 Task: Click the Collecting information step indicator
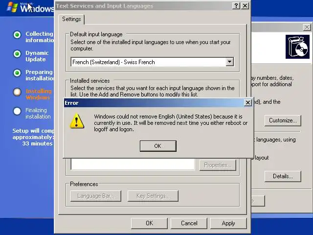point(17,35)
